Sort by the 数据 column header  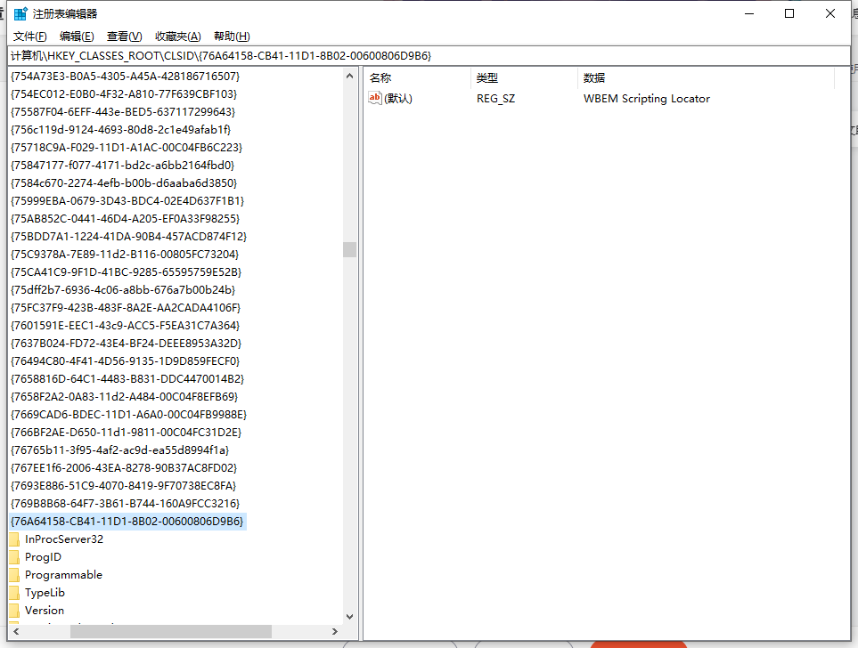coord(593,77)
